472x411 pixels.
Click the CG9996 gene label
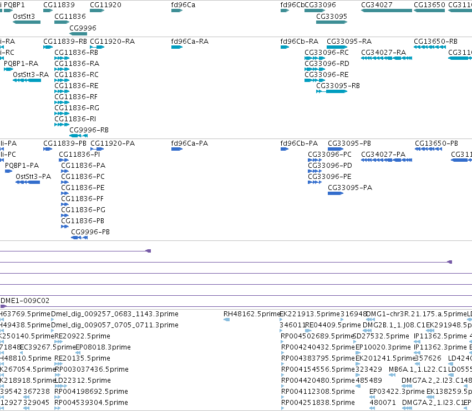pos(83,28)
